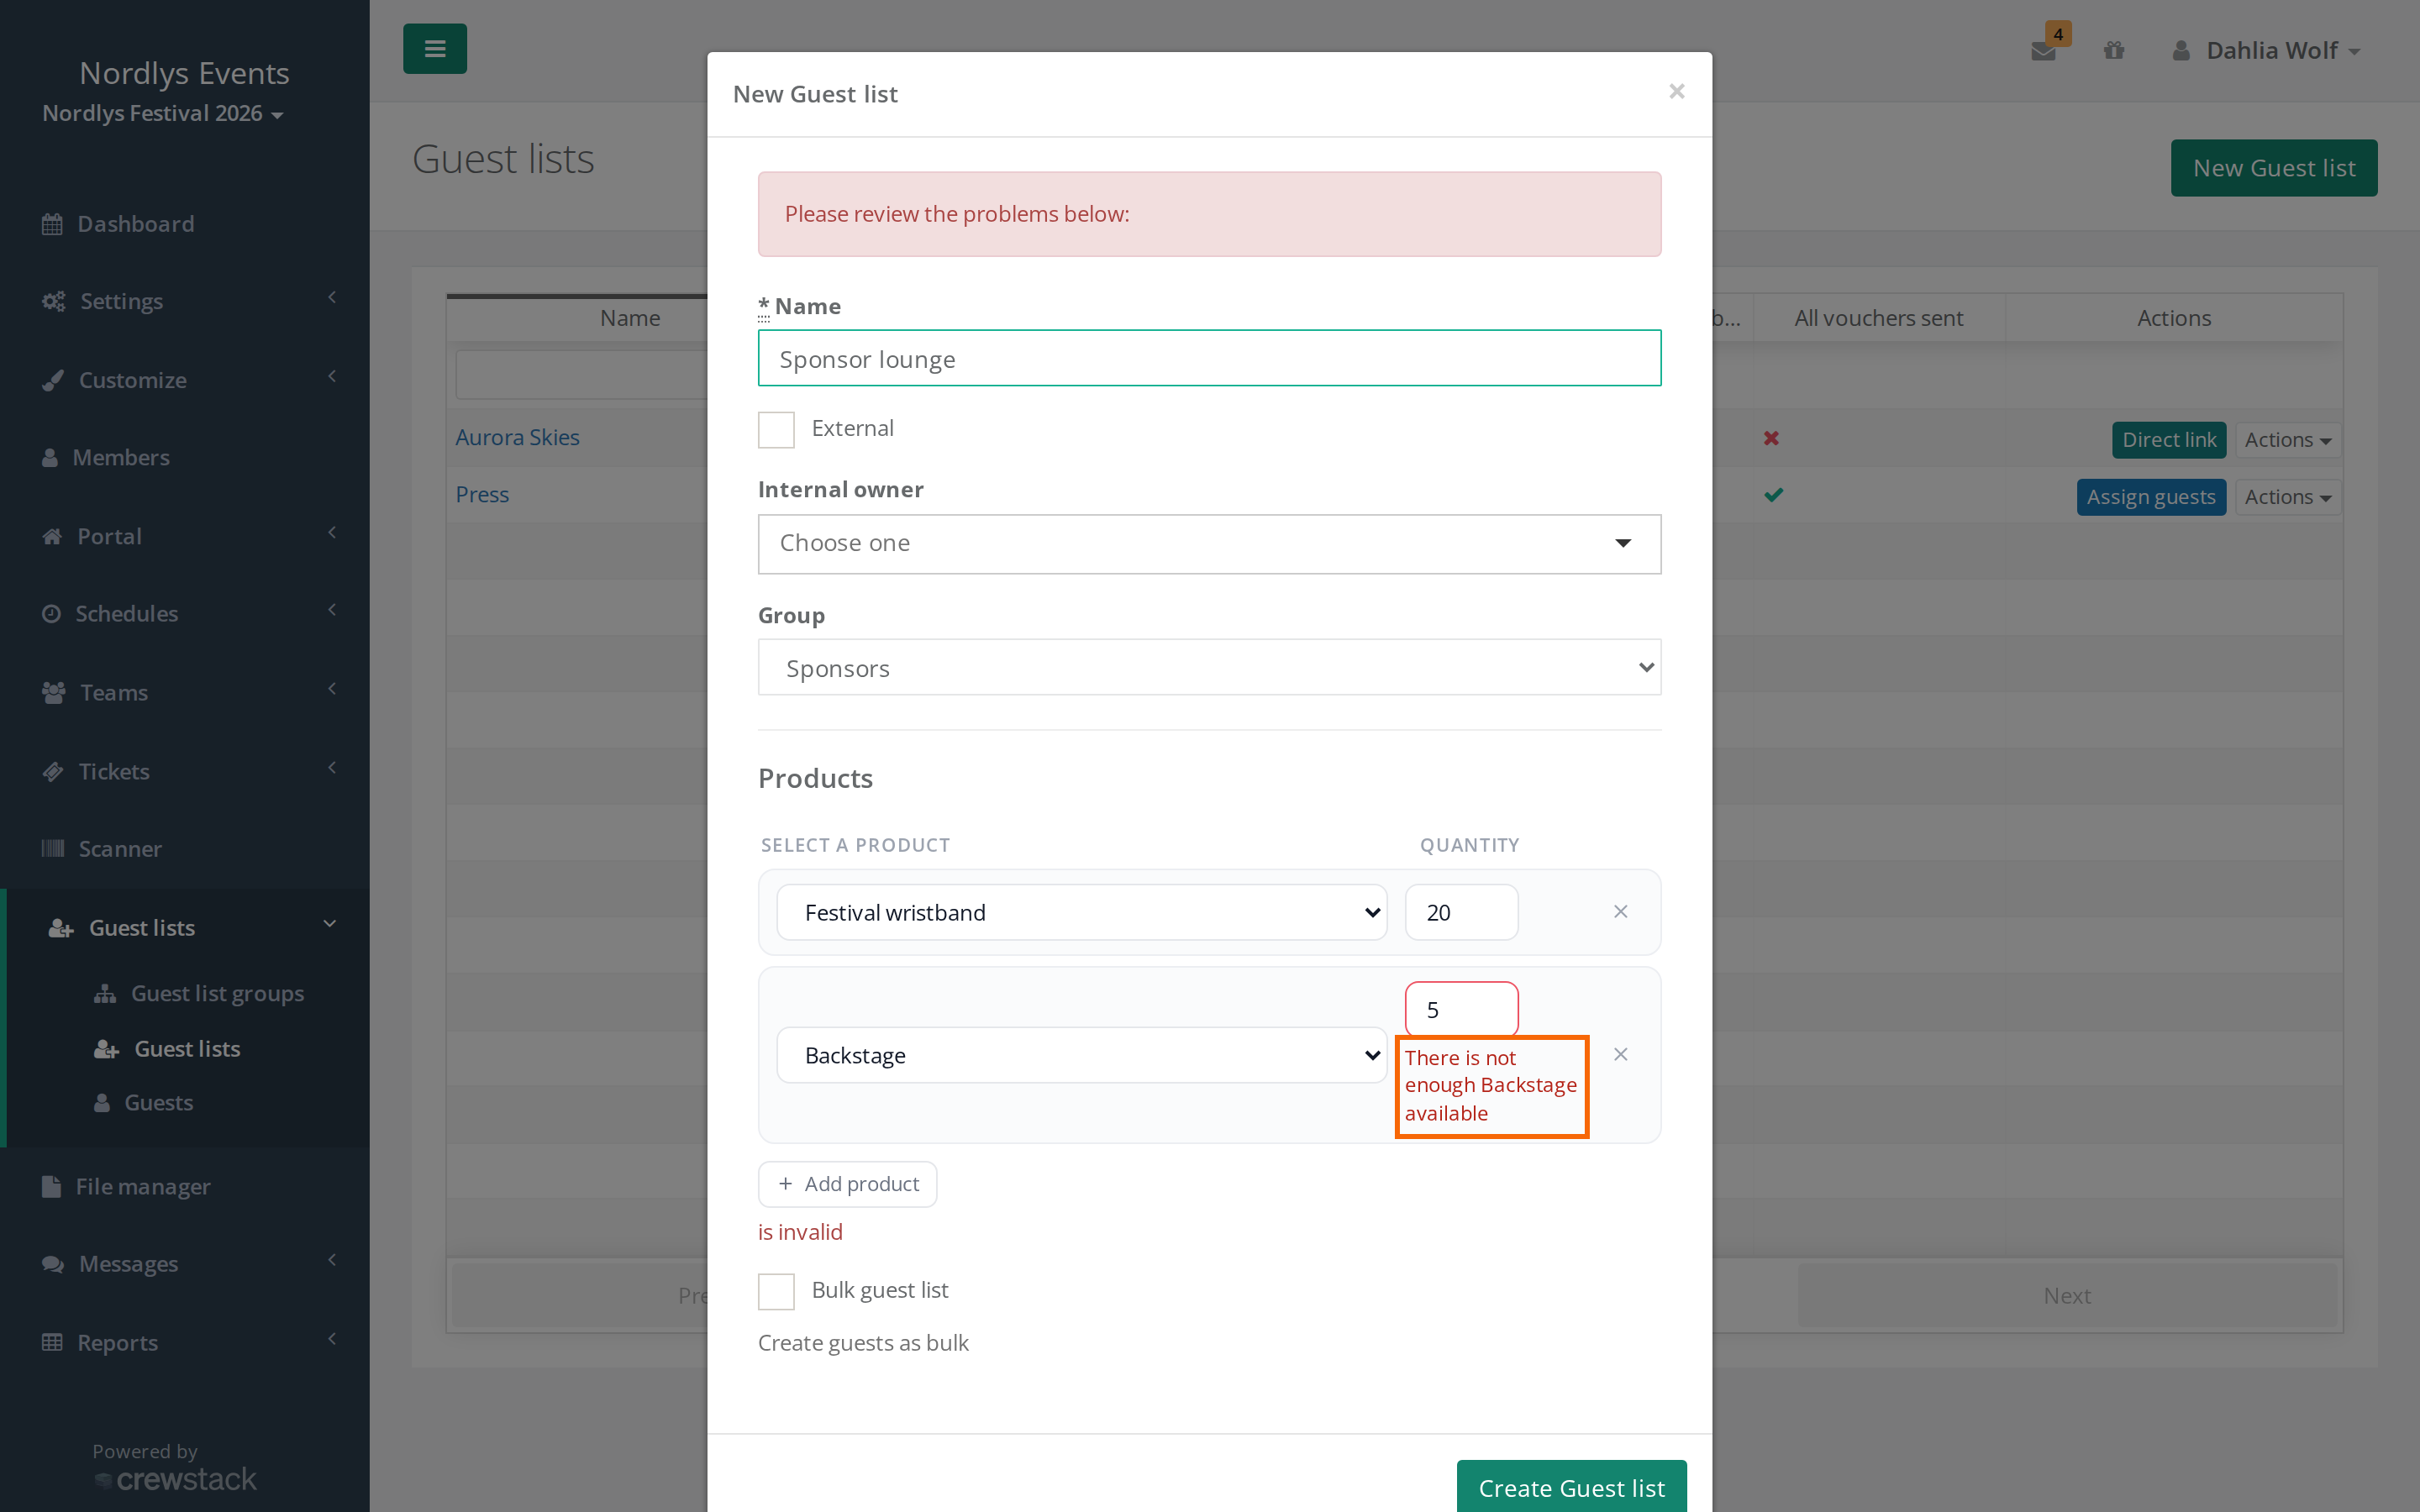
Task: Select Guest lists submenu item
Action: tap(167, 1049)
